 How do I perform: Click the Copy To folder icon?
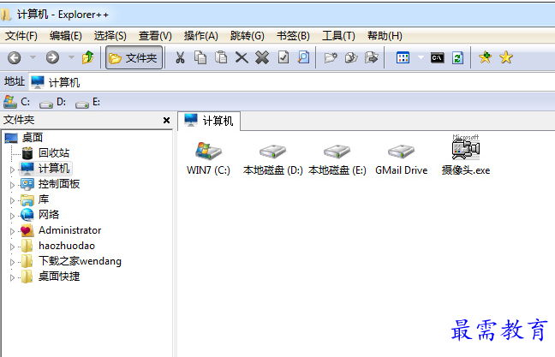(351, 57)
